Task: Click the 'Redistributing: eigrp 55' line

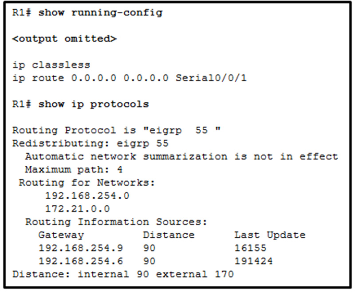Action: tap(91, 144)
